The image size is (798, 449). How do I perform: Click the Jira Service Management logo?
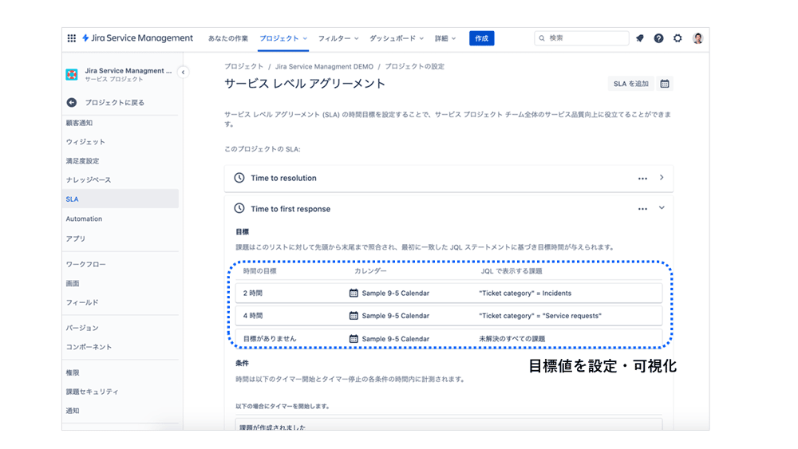138,38
